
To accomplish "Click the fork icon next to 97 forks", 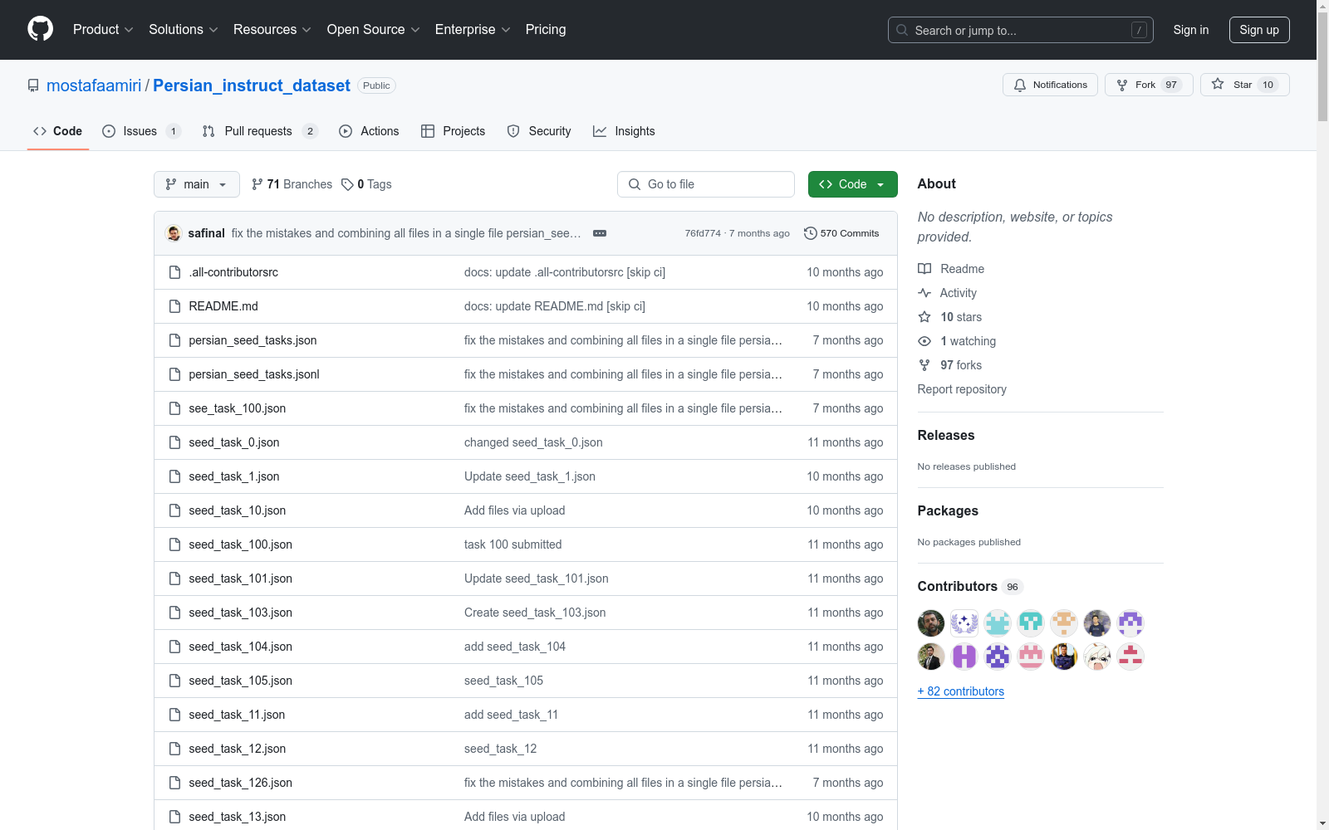I will pyautogui.click(x=924, y=365).
